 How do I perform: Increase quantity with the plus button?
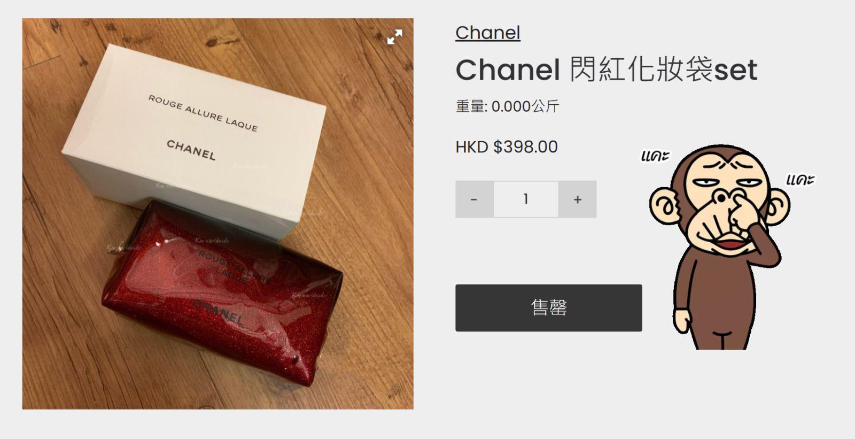tap(577, 199)
